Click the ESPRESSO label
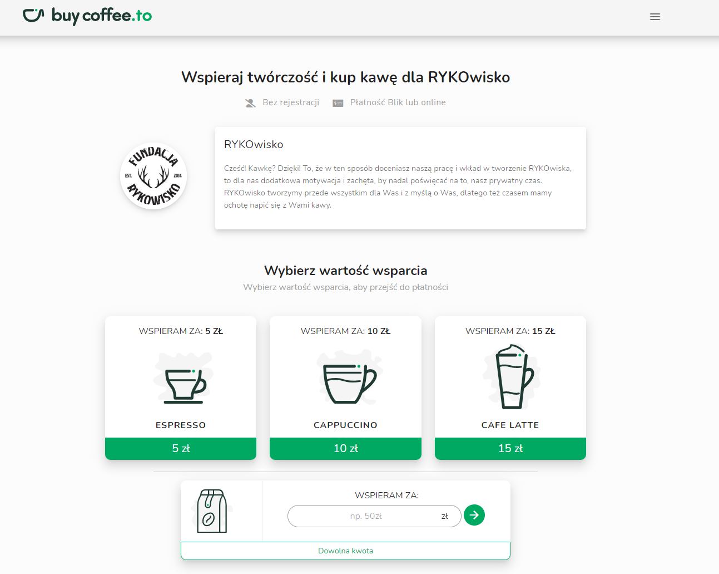Image resolution: width=719 pixels, height=574 pixels. (x=181, y=425)
